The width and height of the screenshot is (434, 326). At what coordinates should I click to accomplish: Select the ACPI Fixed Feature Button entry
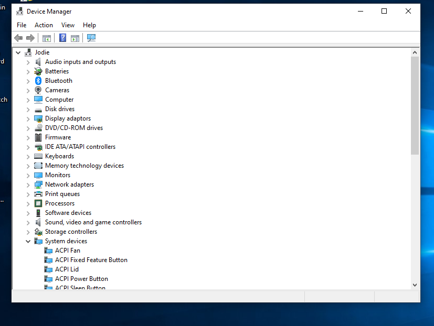(x=91, y=260)
